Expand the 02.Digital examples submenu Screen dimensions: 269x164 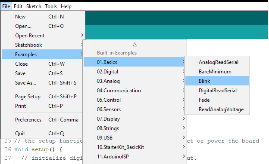134,71
